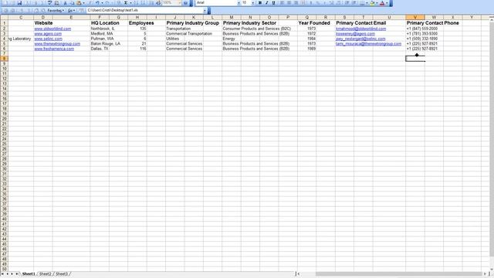Viewport: 494px width, 278px height.
Task: Select the cell with phone +1 (847) 559-2000
Action: (x=422, y=29)
